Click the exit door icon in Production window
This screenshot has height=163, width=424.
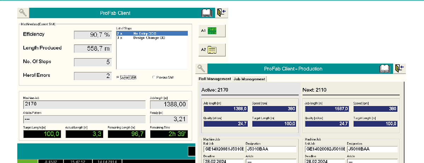(400, 68)
